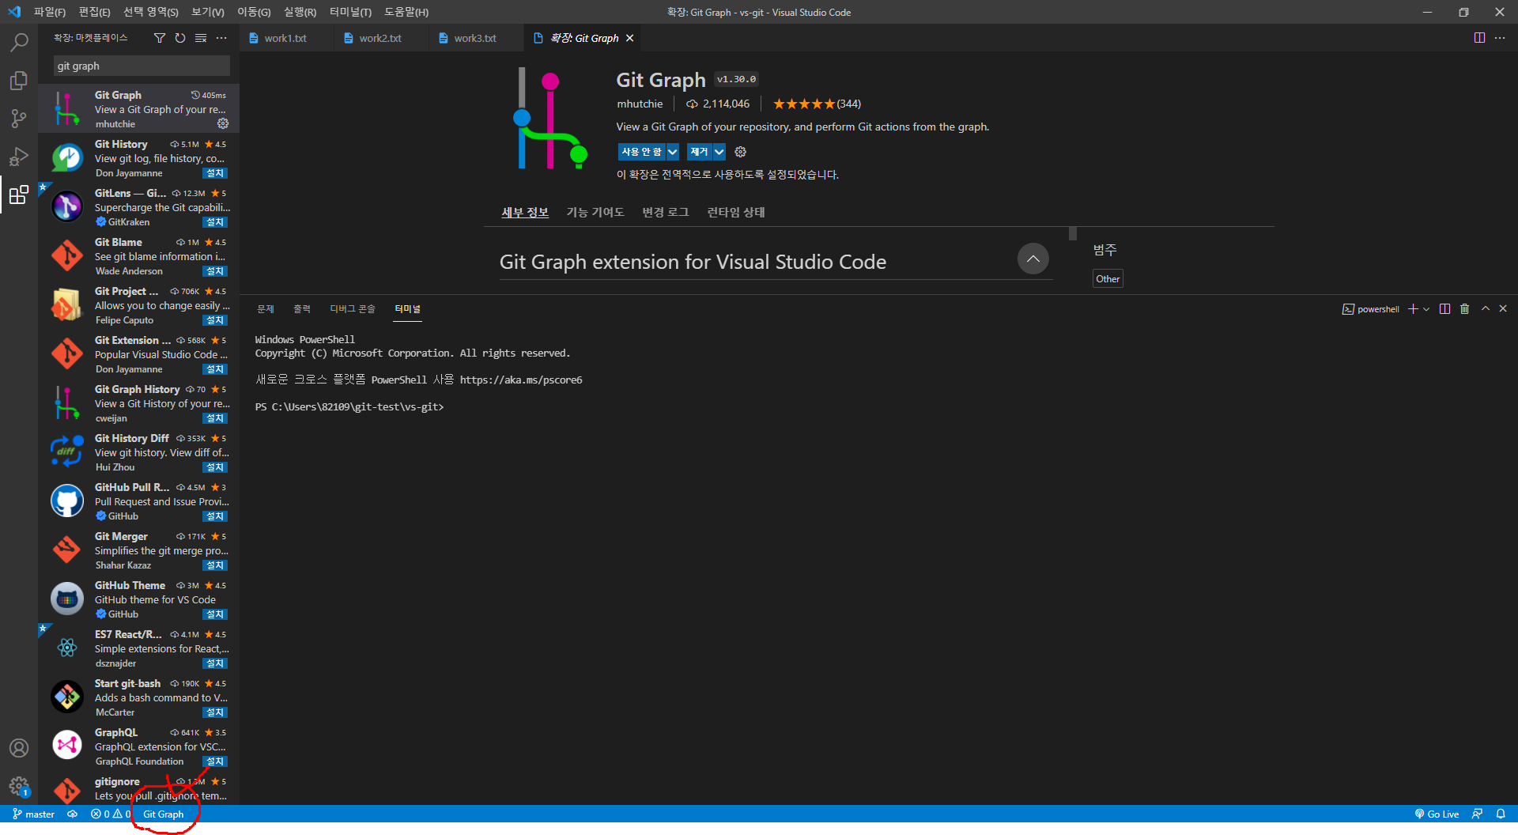Select Git Graph History in extension list
Viewport: 1518px width, 835px height.
(x=138, y=403)
